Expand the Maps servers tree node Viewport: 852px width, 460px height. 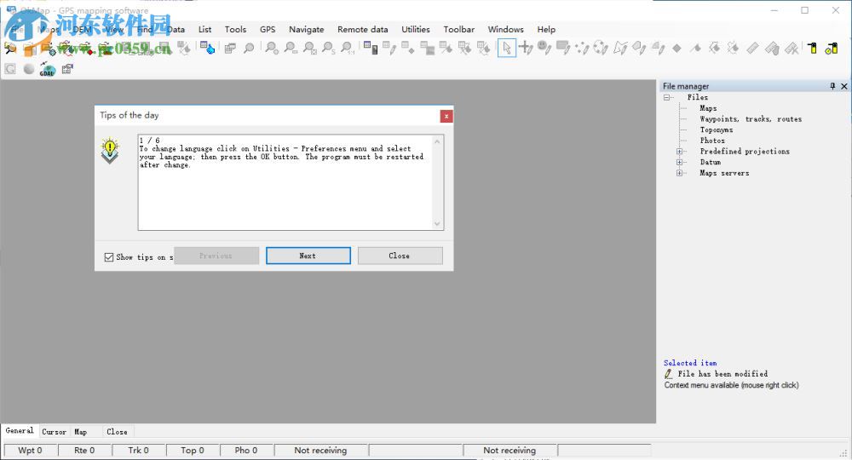[681, 173]
